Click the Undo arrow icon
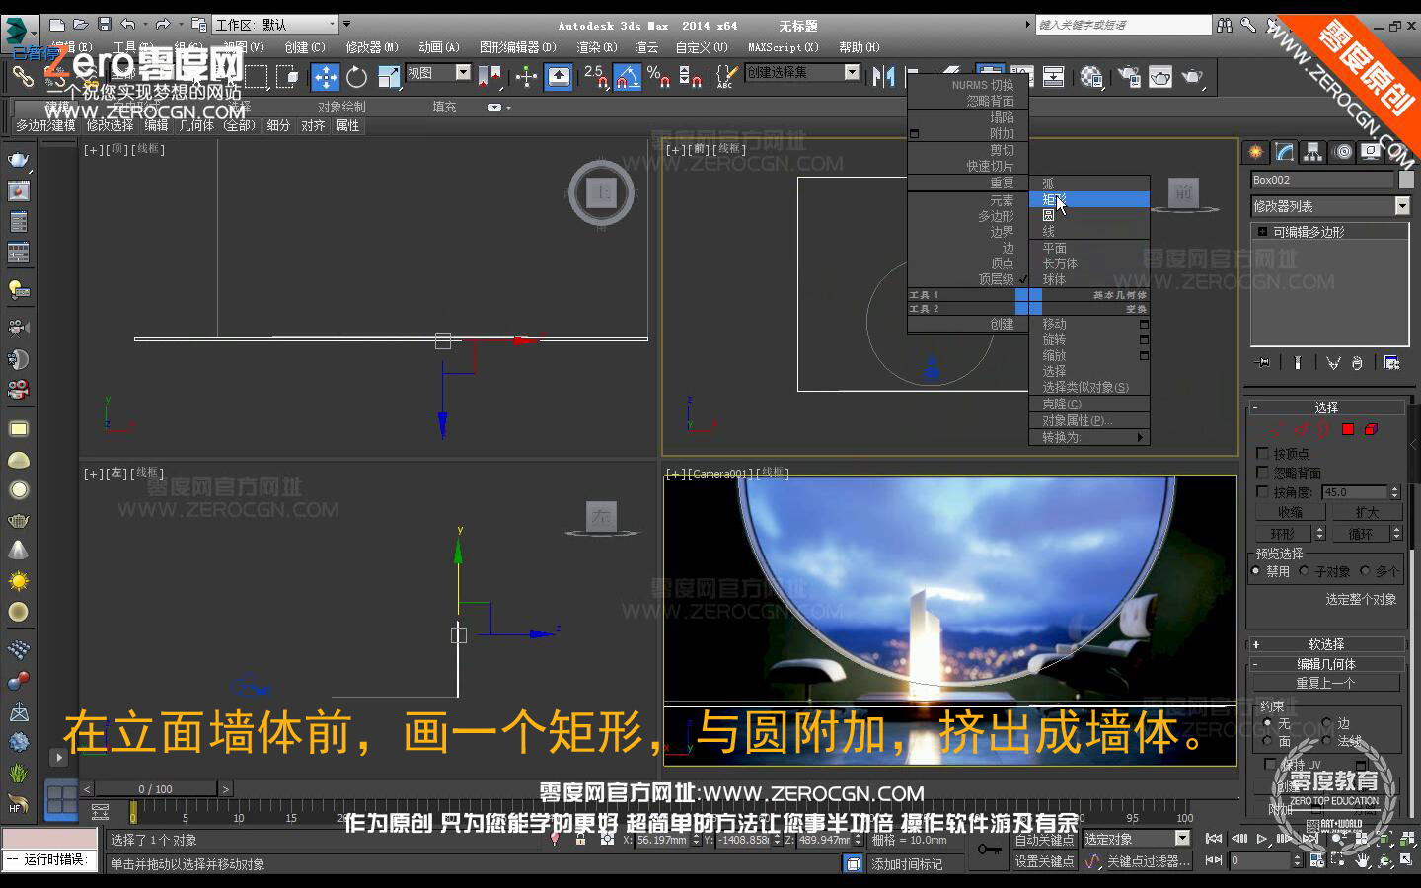Viewport: 1421px width, 888px height. (x=128, y=24)
